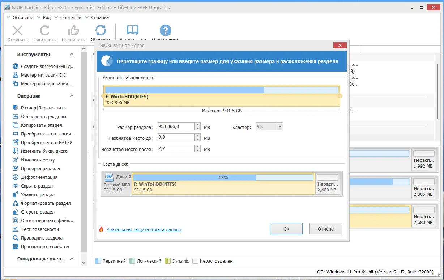Launch Мастер клонирования wizard

pyautogui.click(x=43, y=84)
